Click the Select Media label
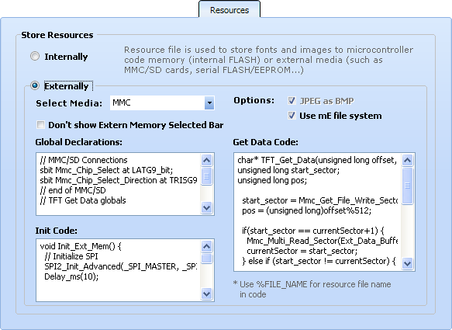Image resolution: width=452 pixels, height=330 pixels. pos(69,103)
